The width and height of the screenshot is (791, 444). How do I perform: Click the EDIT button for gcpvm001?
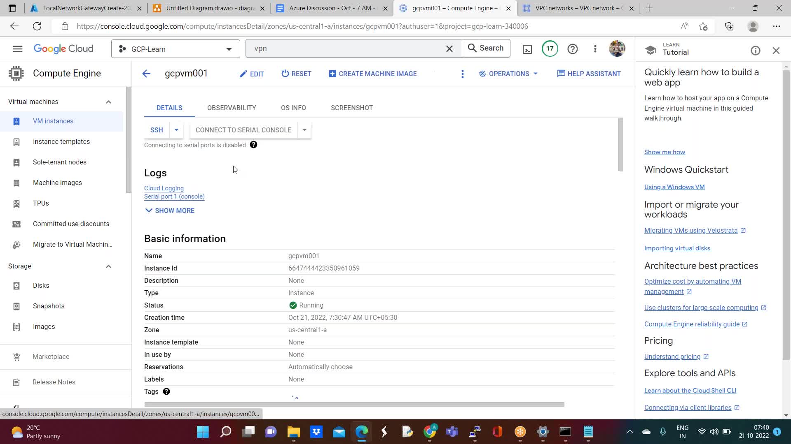pyautogui.click(x=252, y=74)
